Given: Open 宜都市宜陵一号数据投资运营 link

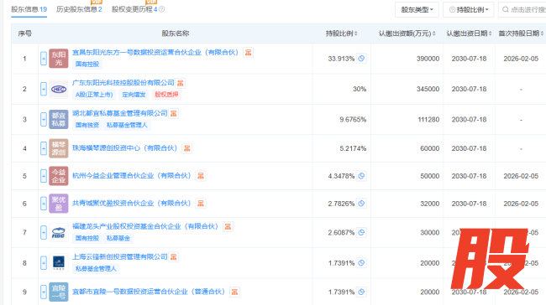Looking at the screenshot, I should [149, 292].
